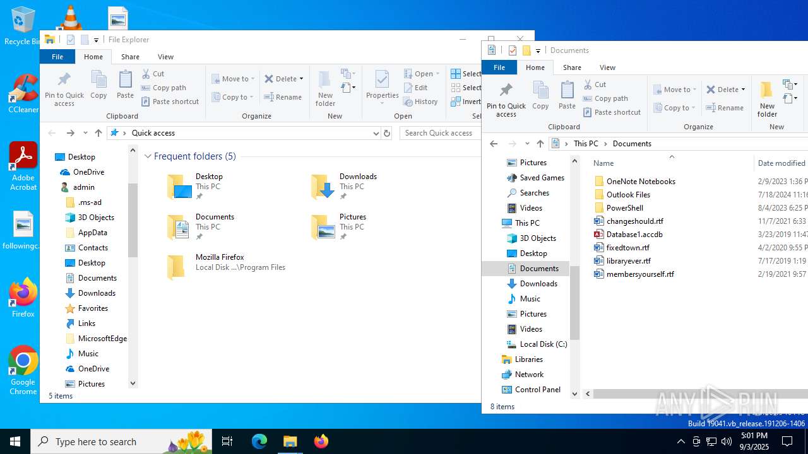Switch to View tab in File Explorer window
The height and width of the screenshot is (454, 808).
(x=166, y=57)
